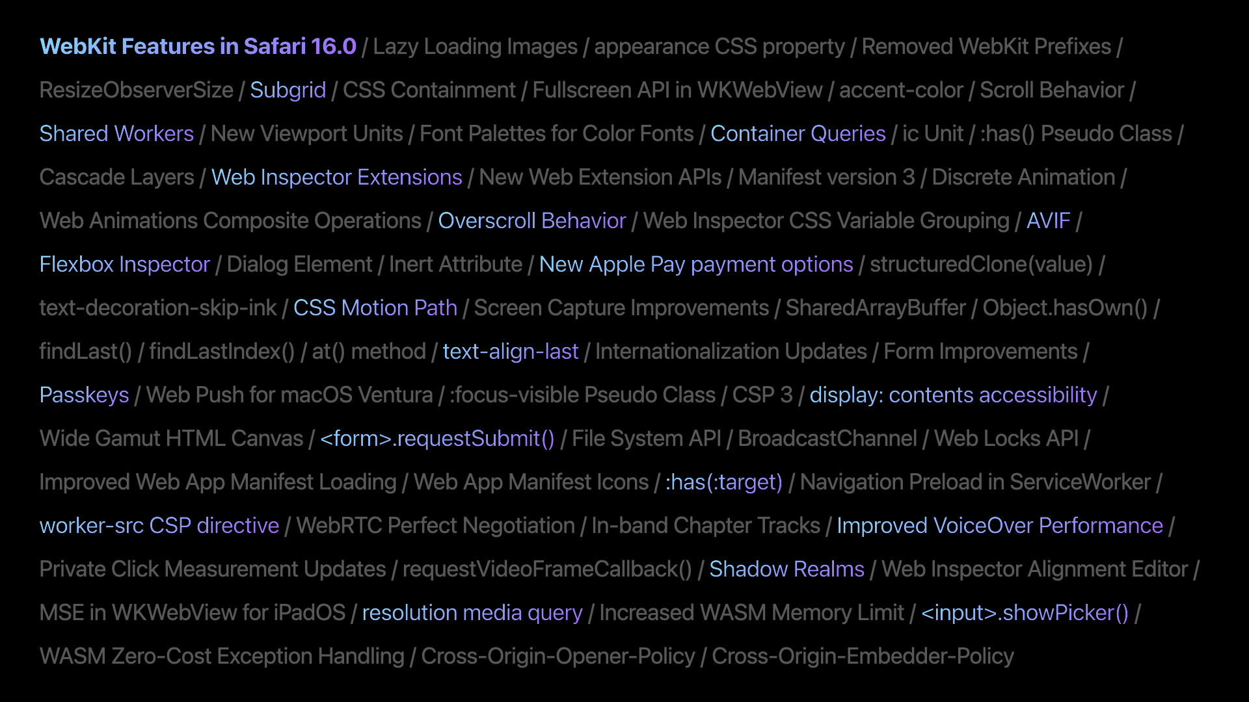The width and height of the screenshot is (1249, 702).
Task: Navigate to form requestSubmit method
Action: (438, 438)
